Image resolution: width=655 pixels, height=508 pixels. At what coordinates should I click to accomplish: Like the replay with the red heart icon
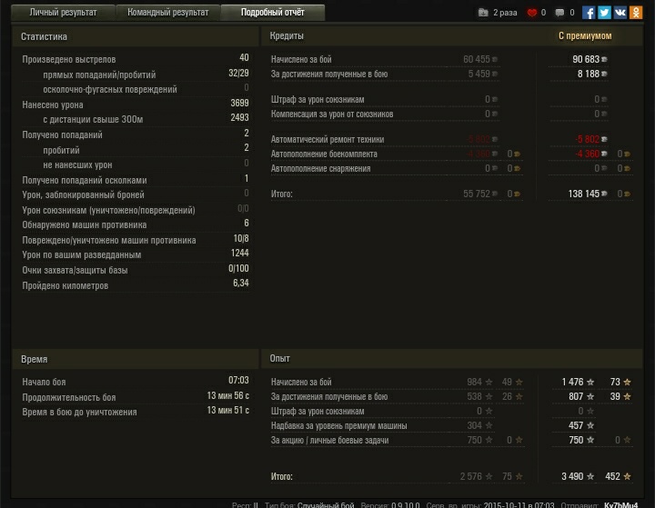pyautogui.click(x=532, y=13)
